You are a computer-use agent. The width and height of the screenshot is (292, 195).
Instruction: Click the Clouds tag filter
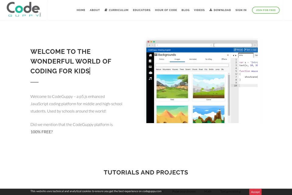[195, 69]
